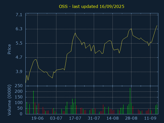Select the 4.7 price axis value
Screen dimensions: 164x123
(19, 57)
